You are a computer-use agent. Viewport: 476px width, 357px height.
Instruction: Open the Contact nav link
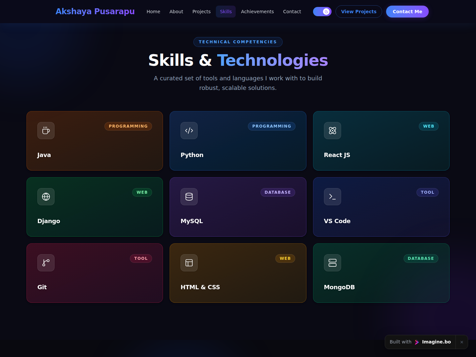(x=292, y=12)
